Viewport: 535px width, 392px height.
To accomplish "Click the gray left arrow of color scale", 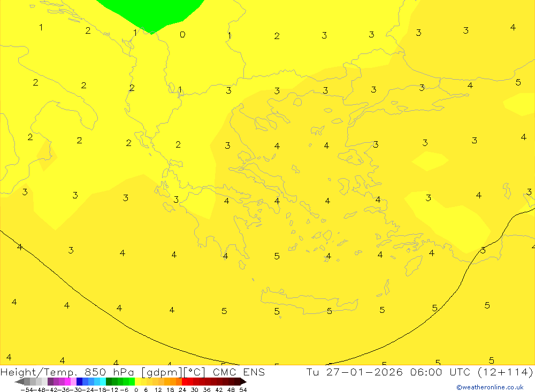I will (x=19, y=381).
